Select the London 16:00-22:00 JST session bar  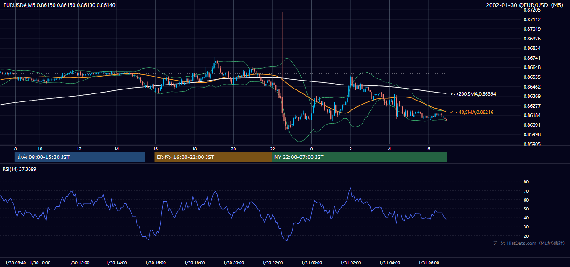pos(213,157)
